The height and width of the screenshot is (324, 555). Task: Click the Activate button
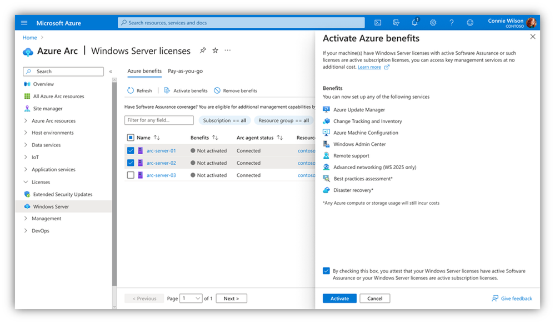click(340, 298)
